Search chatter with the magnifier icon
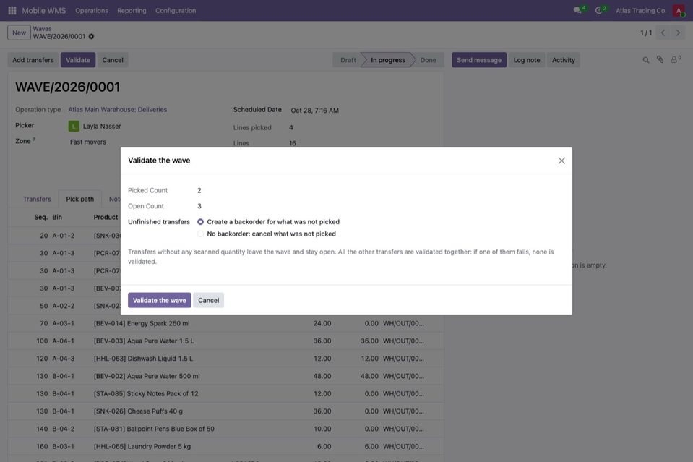 pyautogui.click(x=646, y=60)
